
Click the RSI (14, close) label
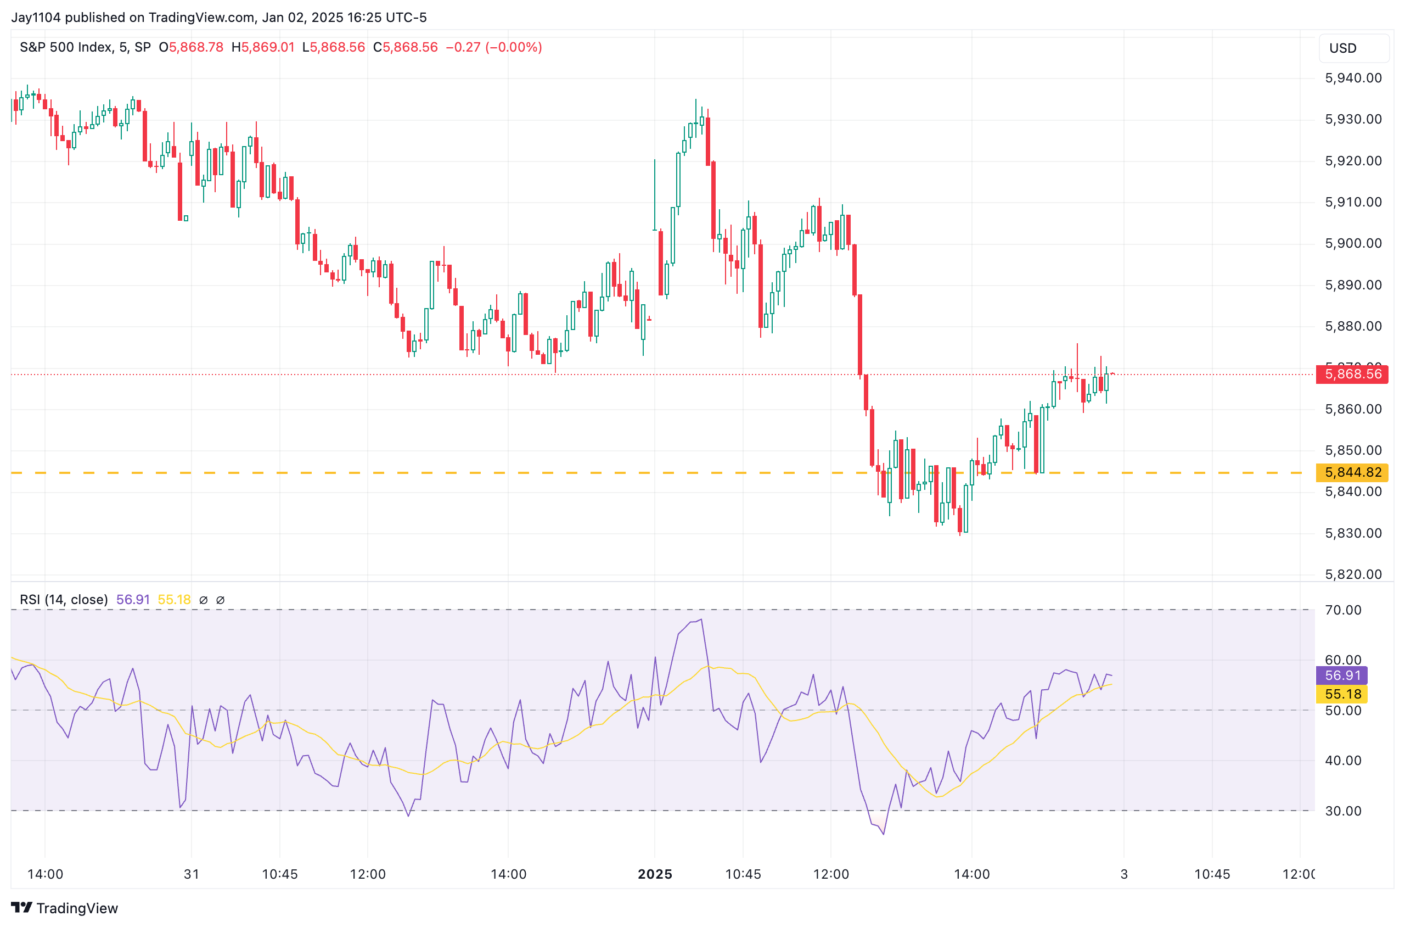click(x=64, y=600)
